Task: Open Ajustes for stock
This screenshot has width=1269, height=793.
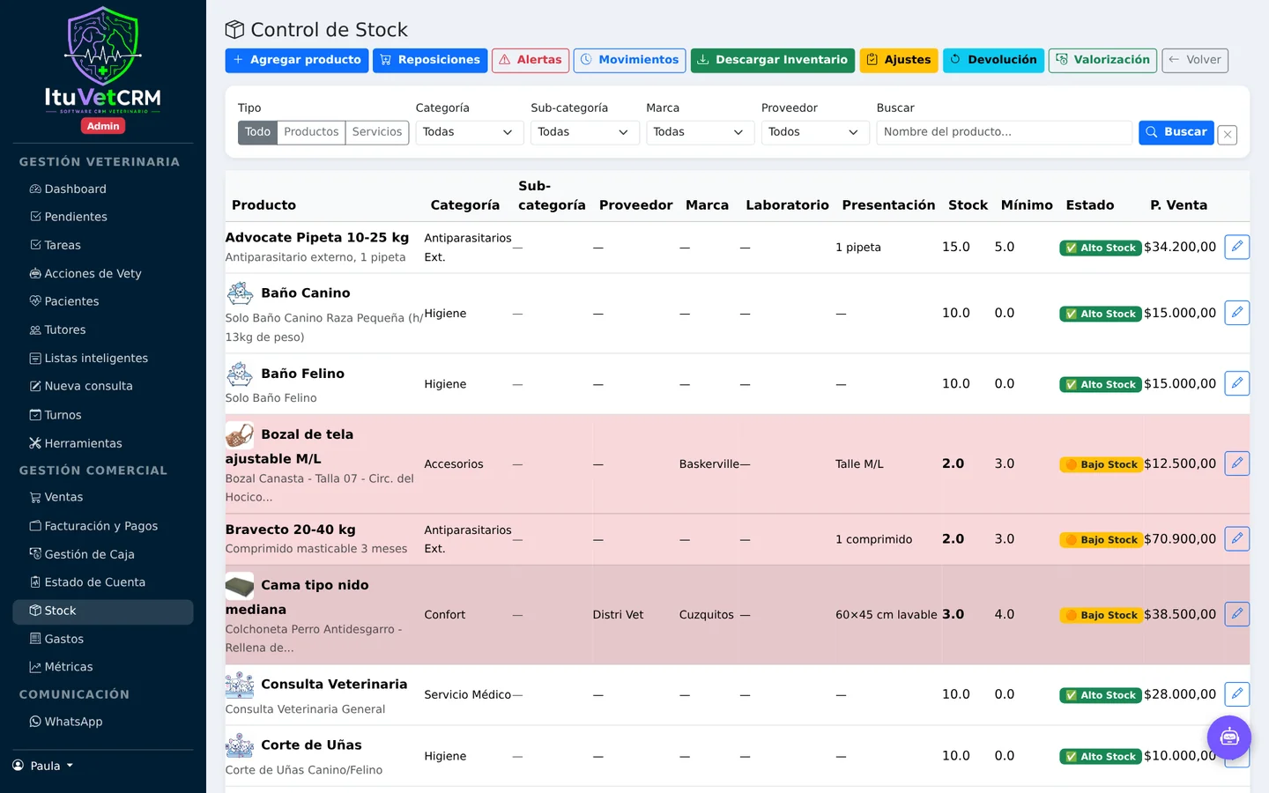Action: click(899, 60)
